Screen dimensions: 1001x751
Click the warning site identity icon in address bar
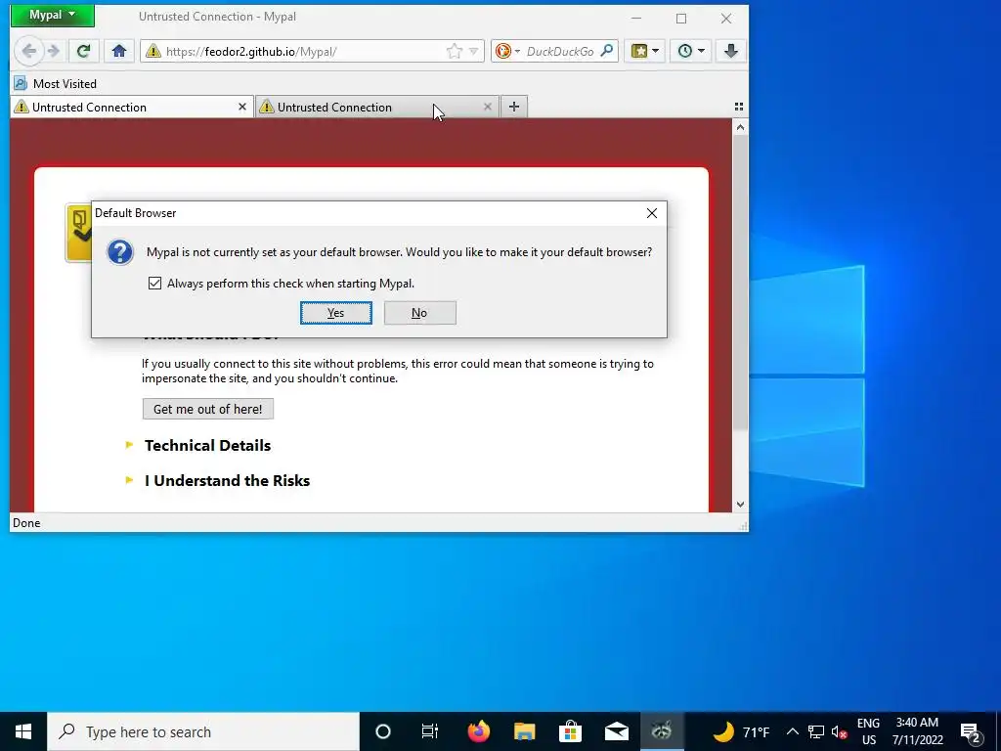(x=153, y=51)
